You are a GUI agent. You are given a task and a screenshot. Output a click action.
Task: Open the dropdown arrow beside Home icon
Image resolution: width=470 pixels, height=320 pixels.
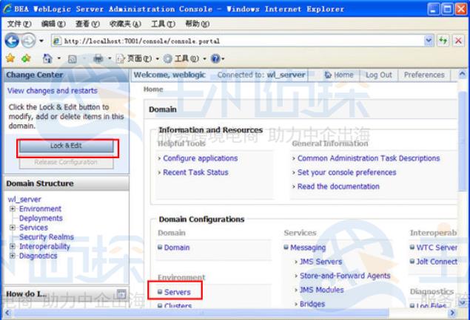[59, 58]
